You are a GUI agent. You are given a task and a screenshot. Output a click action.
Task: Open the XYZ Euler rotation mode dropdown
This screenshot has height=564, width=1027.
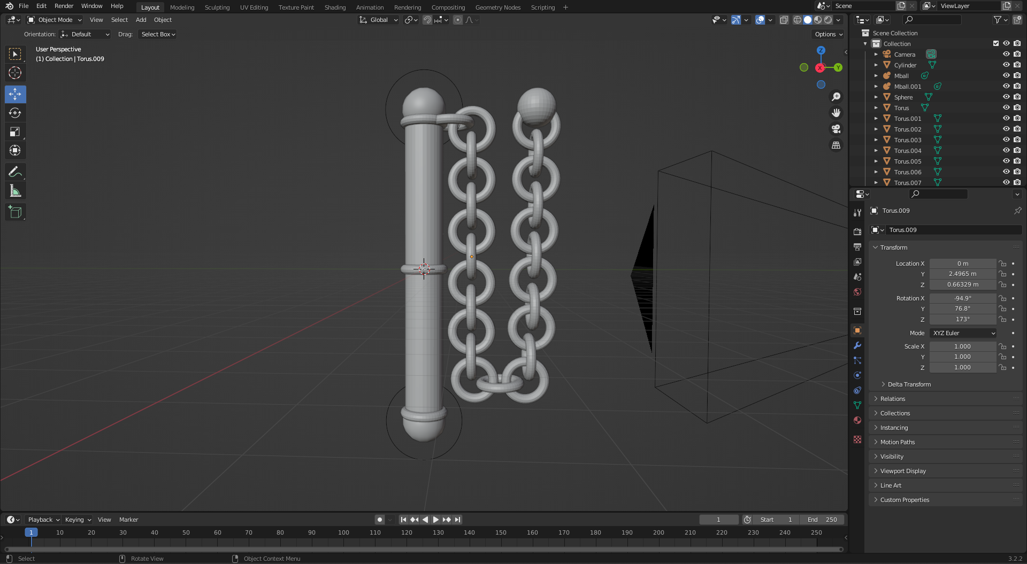(x=963, y=333)
